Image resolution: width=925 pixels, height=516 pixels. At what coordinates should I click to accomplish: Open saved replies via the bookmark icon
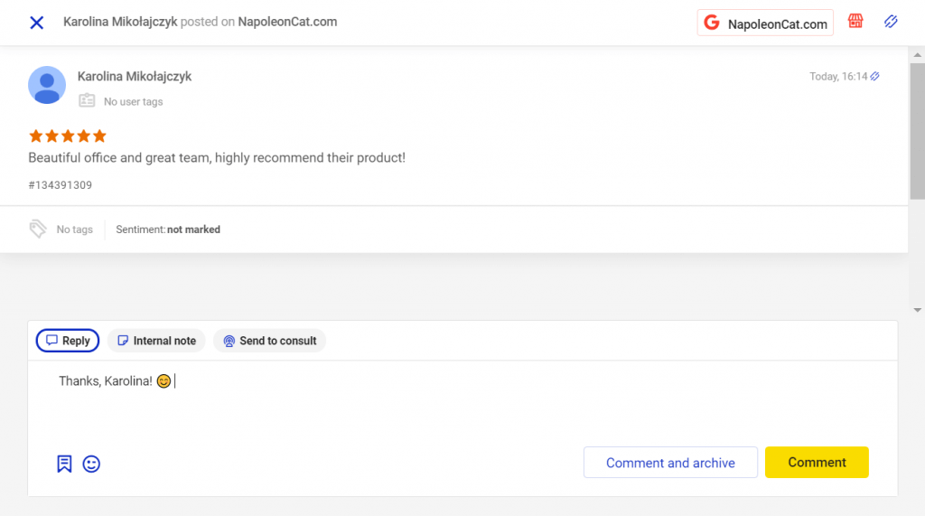(64, 464)
